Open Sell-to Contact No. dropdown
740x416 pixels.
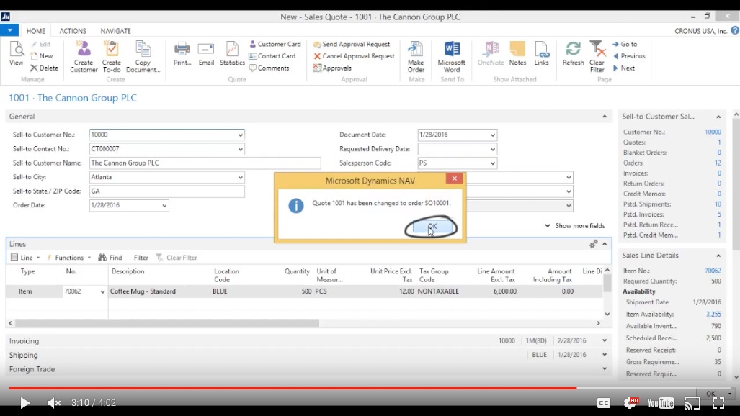click(240, 149)
